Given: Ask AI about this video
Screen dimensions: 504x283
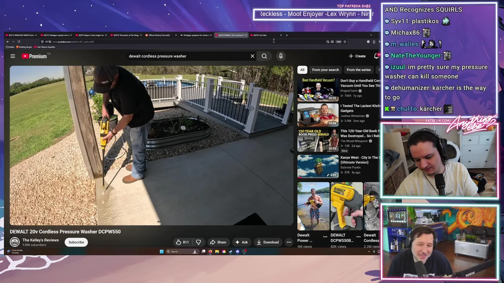Looking at the screenshot, I should point(241,242).
